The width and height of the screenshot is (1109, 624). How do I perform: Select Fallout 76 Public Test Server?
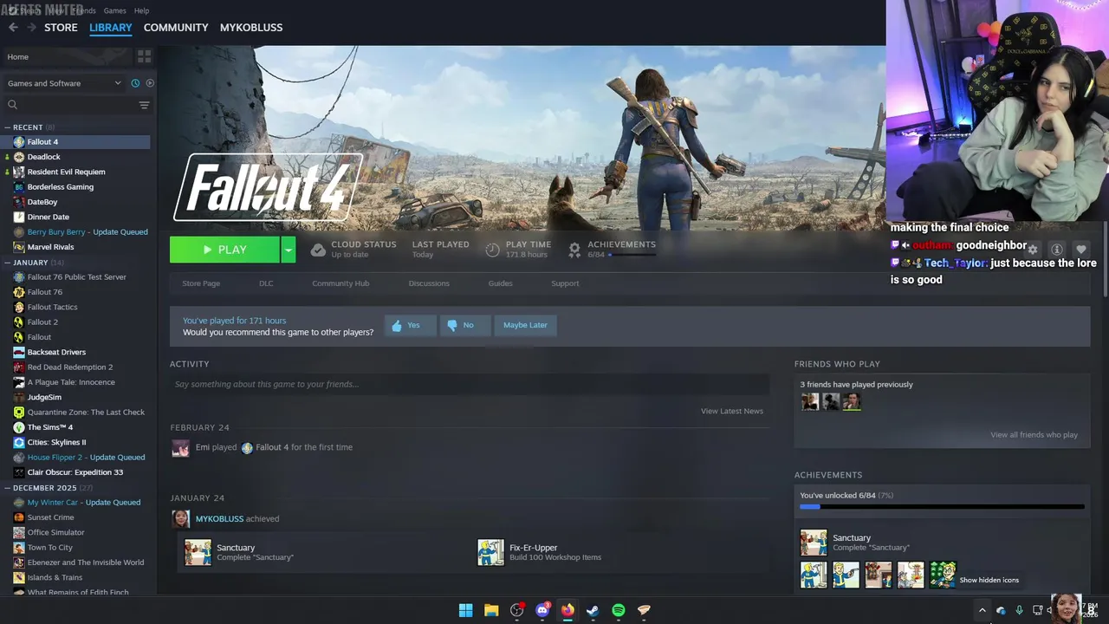(x=76, y=277)
